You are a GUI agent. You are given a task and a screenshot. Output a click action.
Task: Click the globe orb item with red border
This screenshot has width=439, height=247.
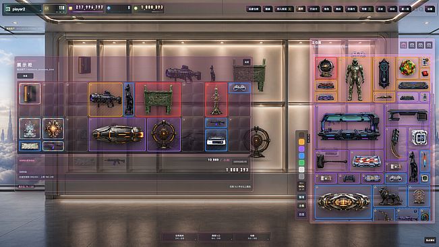click(326, 68)
